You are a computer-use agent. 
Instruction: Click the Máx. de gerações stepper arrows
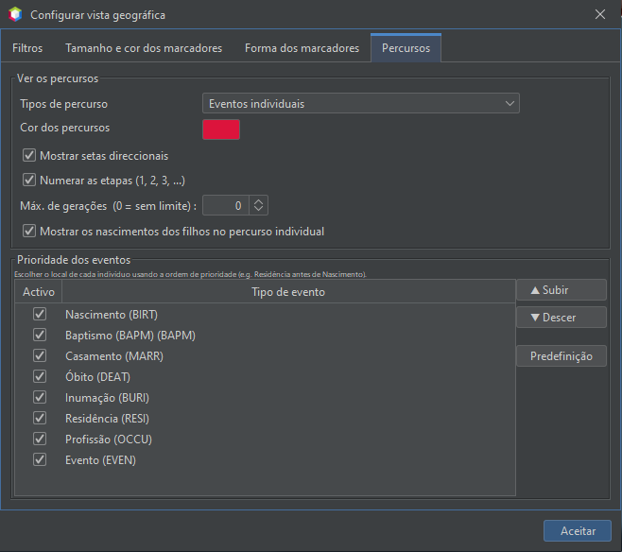(258, 205)
